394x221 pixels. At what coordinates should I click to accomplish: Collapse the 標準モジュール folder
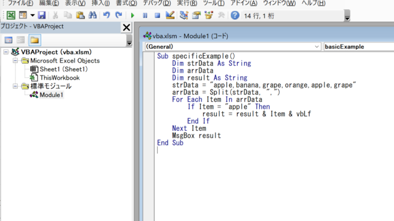tap(15, 86)
